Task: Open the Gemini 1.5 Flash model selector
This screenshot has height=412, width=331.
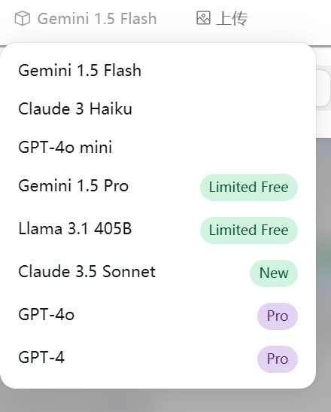Action: pyautogui.click(x=86, y=18)
